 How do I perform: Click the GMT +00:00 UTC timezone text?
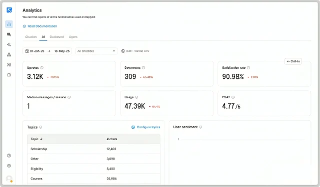[137, 51]
